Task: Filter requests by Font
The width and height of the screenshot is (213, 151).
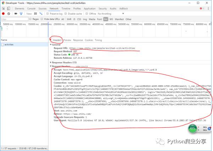Action: 99,19
